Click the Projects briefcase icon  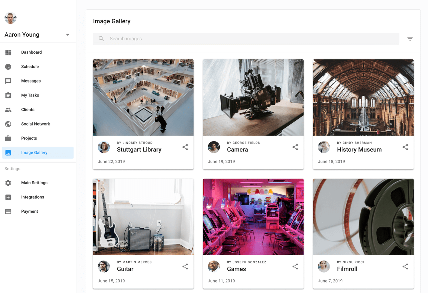tap(8, 138)
